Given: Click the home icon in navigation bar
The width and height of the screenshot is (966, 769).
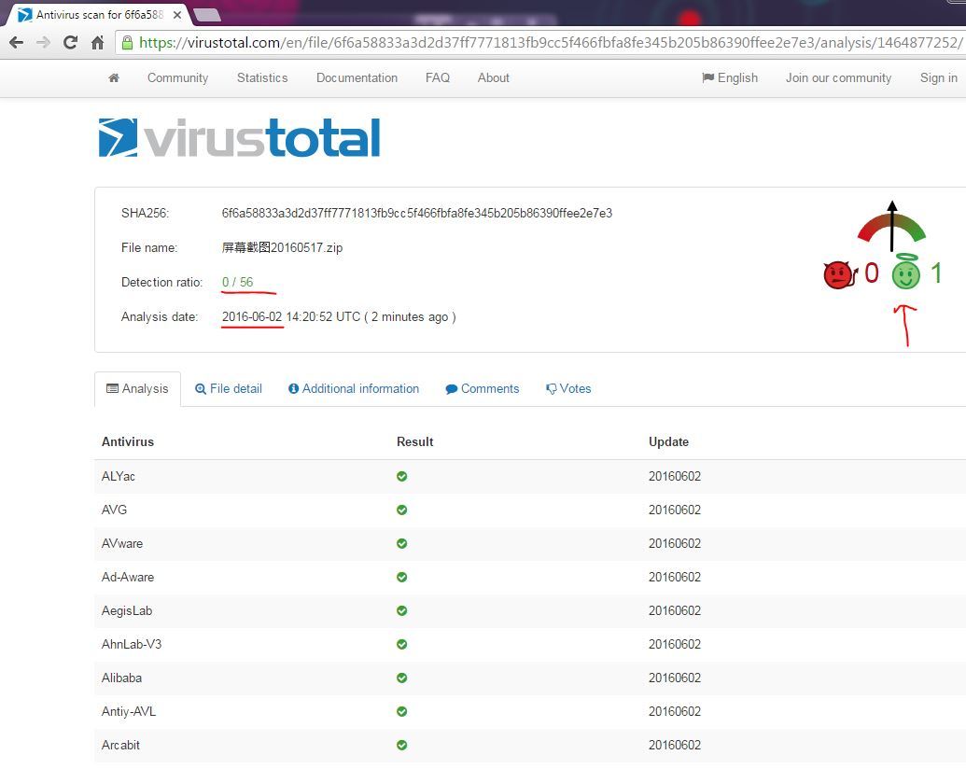Looking at the screenshot, I should tap(114, 78).
